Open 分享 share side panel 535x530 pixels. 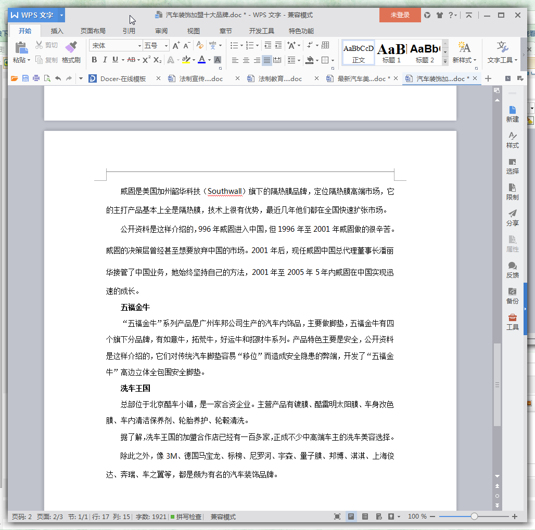coord(512,218)
